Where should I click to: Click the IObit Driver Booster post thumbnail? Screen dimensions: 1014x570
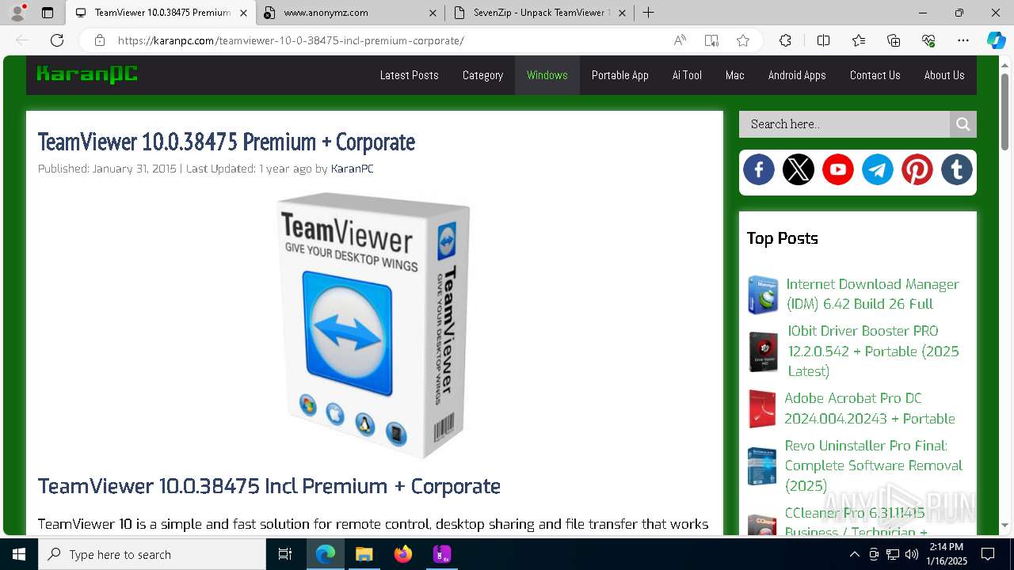(764, 351)
